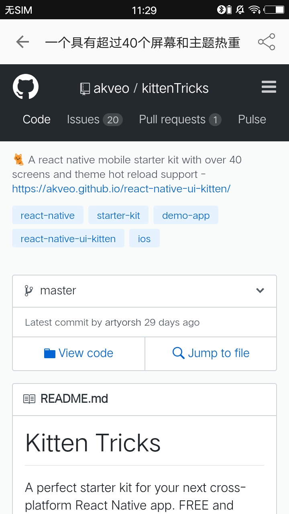Expand the master branch dropdown
Image resolution: width=289 pixels, height=514 pixels.
(260, 291)
